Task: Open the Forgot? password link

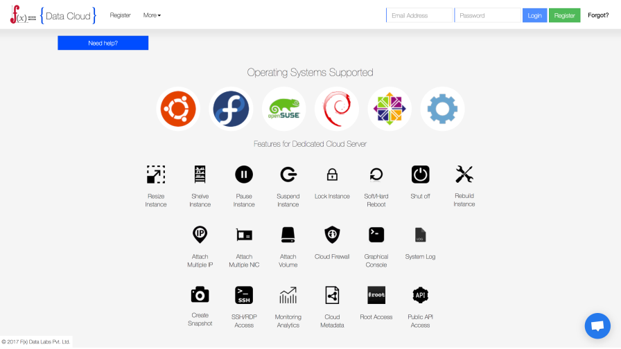Action: click(x=598, y=15)
